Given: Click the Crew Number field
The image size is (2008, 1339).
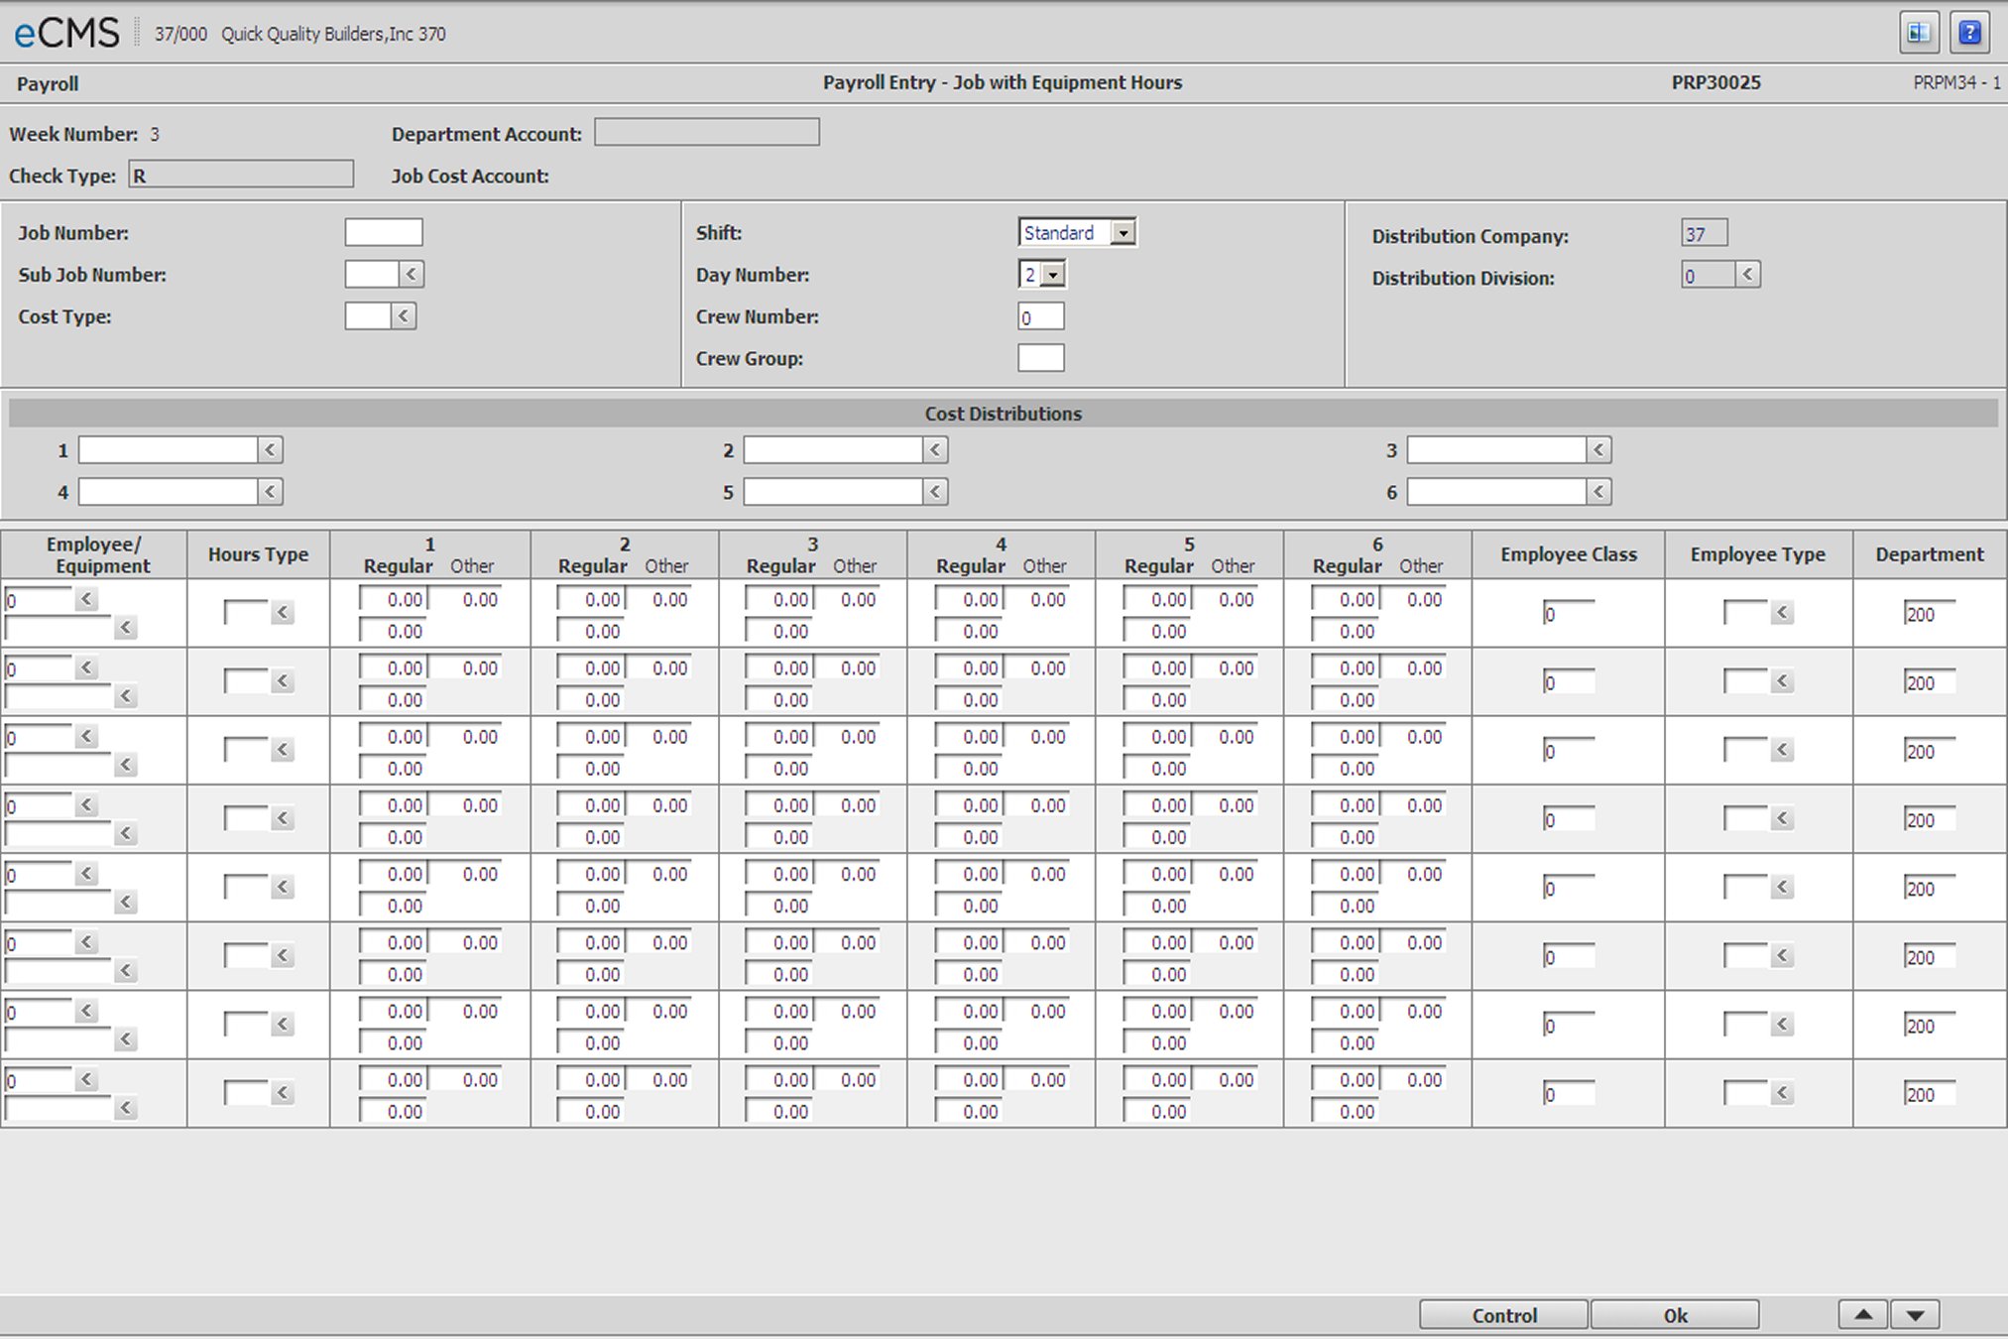Looking at the screenshot, I should click(1041, 317).
